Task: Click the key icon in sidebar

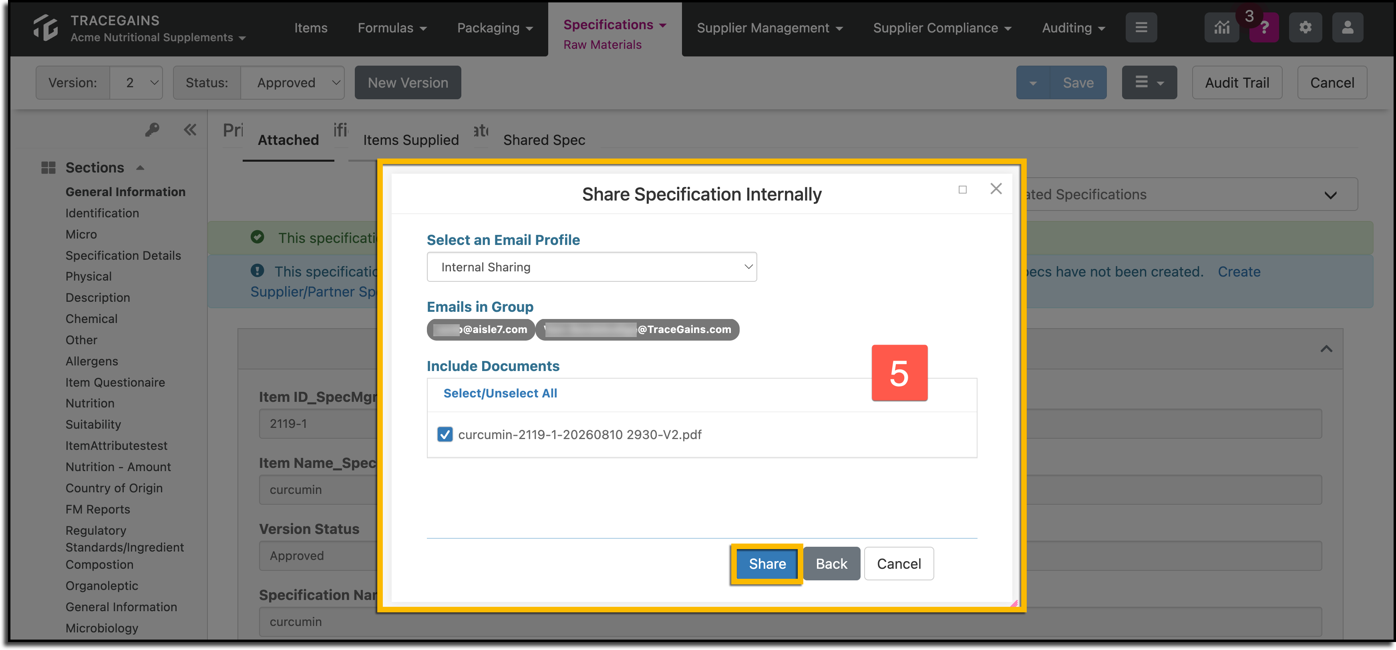Action: point(152,129)
